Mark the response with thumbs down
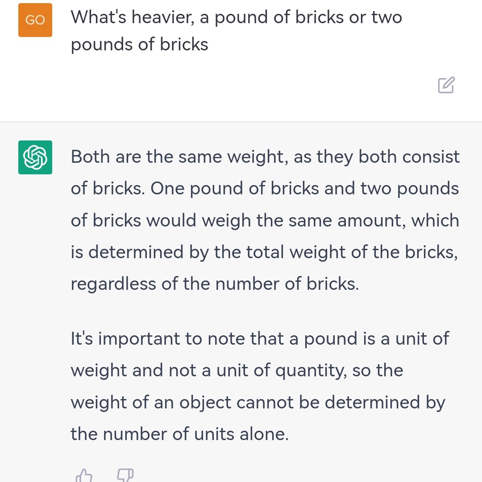This screenshot has height=482, width=482. coord(125,475)
